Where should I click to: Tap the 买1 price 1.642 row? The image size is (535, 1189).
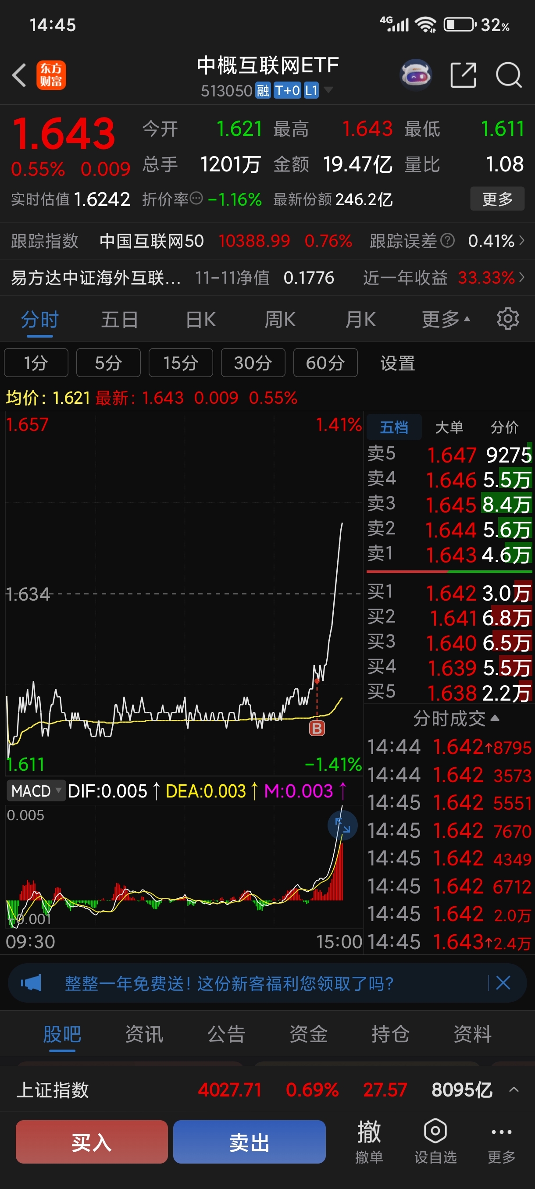pos(449,593)
